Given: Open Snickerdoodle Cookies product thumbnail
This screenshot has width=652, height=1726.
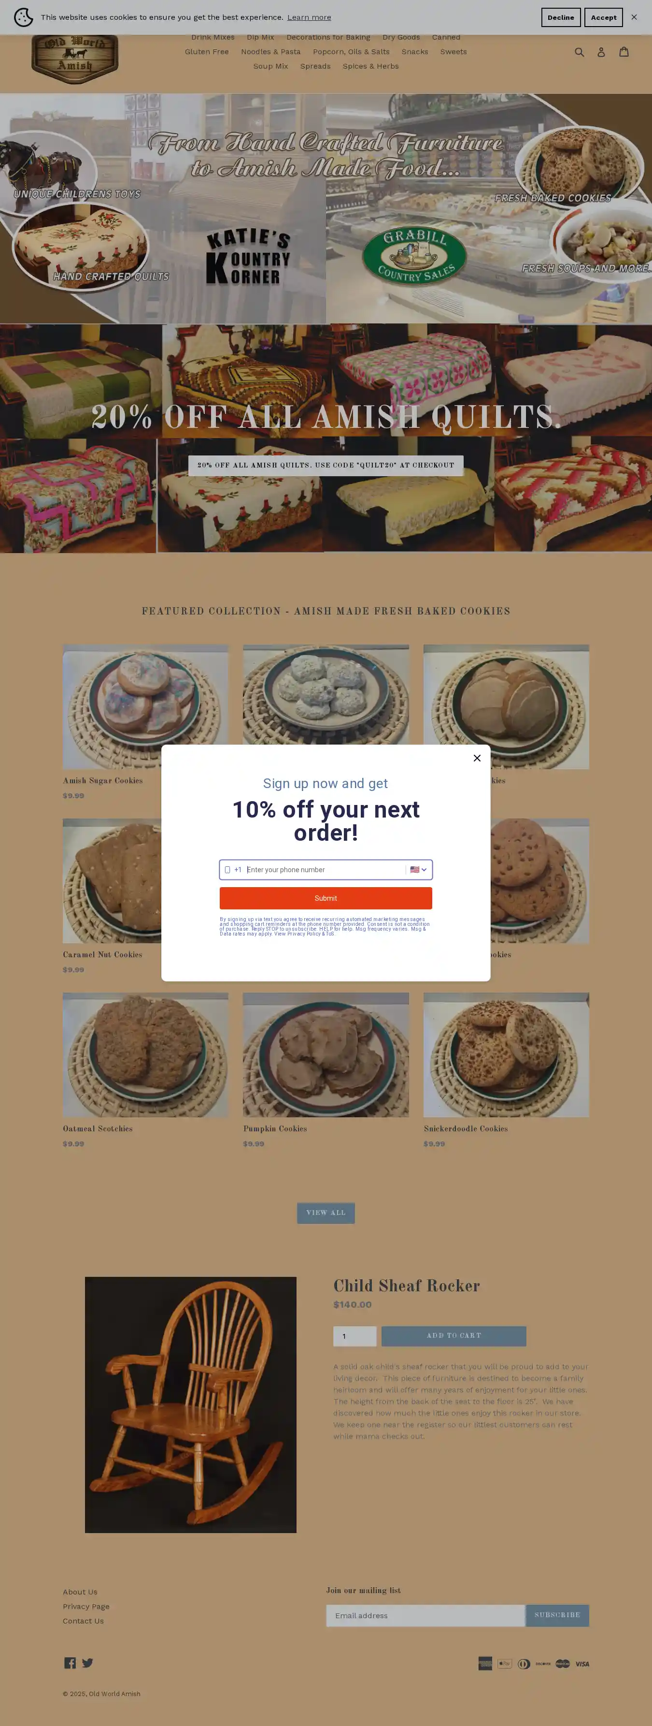Looking at the screenshot, I should [506, 1054].
